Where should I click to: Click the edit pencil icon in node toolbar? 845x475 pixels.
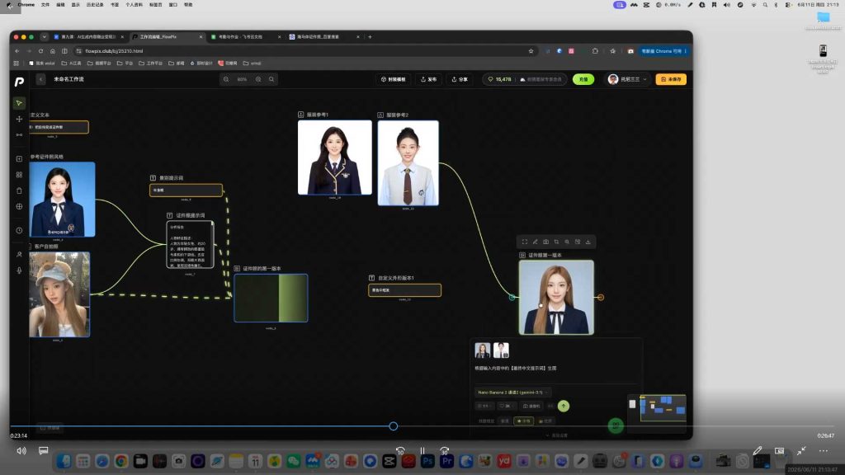535,242
